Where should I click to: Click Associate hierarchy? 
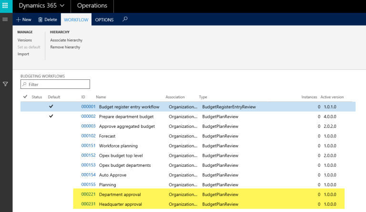tap(66, 40)
